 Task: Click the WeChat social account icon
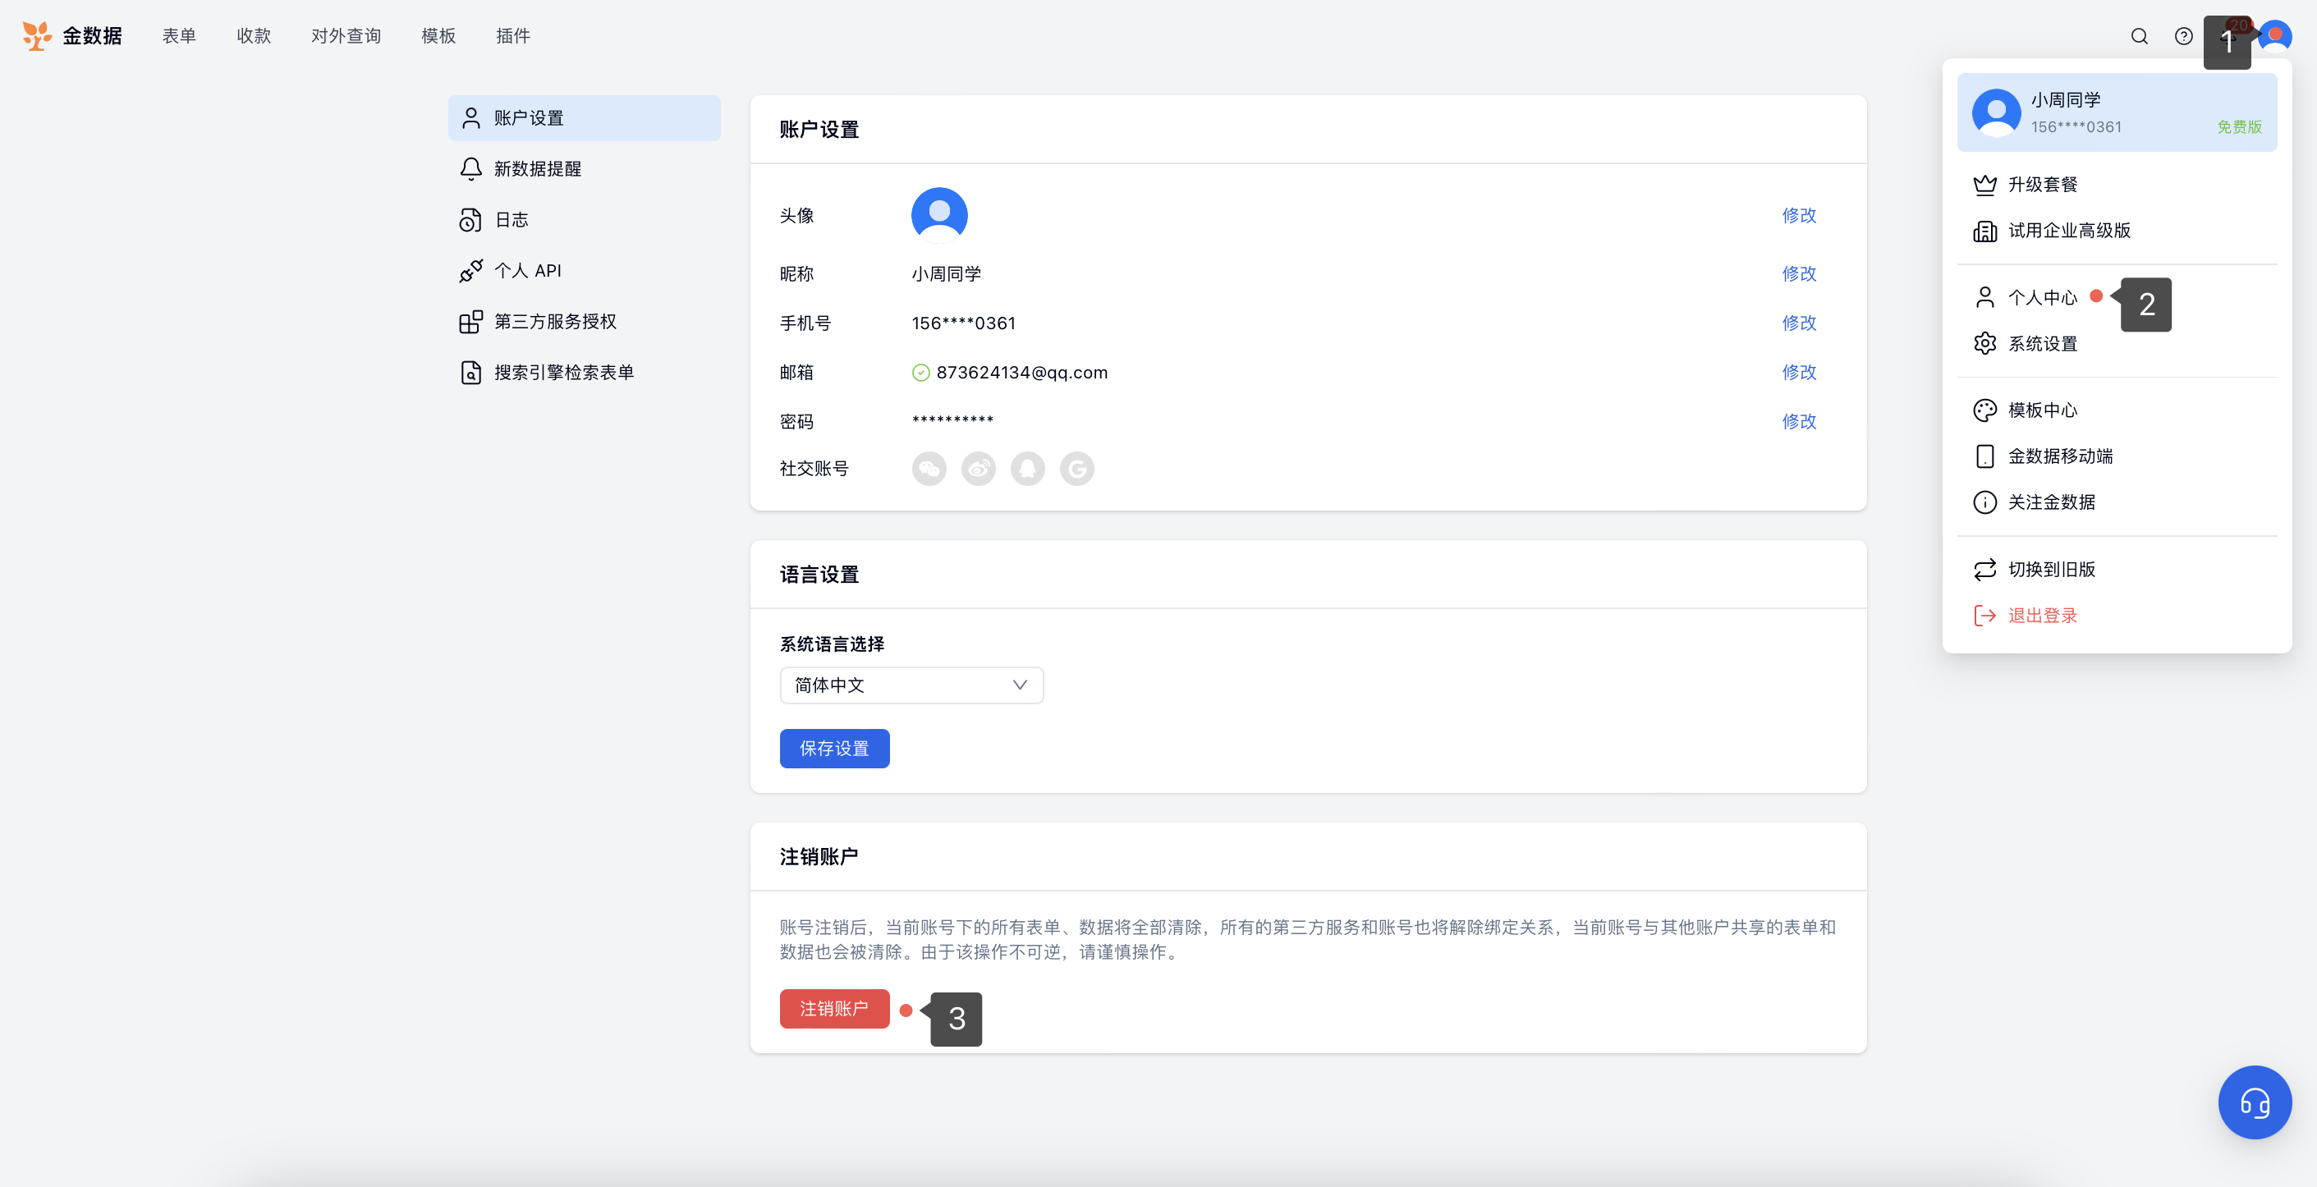click(x=929, y=469)
